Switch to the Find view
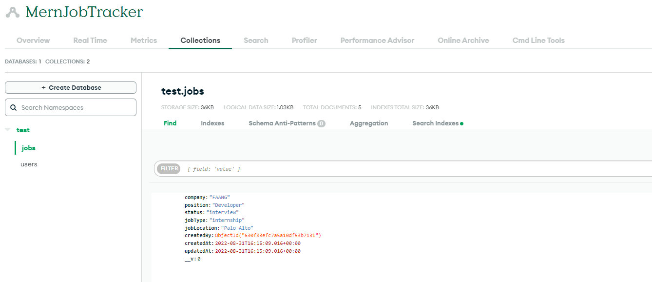 [x=170, y=123]
